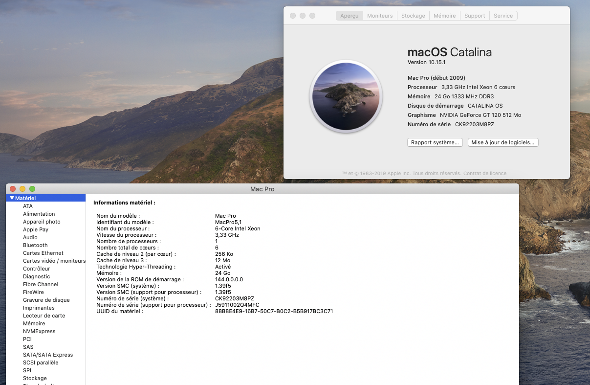Select Cartes Ethernet in the sidebar
The height and width of the screenshot is (385, 590).
tap(43, 253)
